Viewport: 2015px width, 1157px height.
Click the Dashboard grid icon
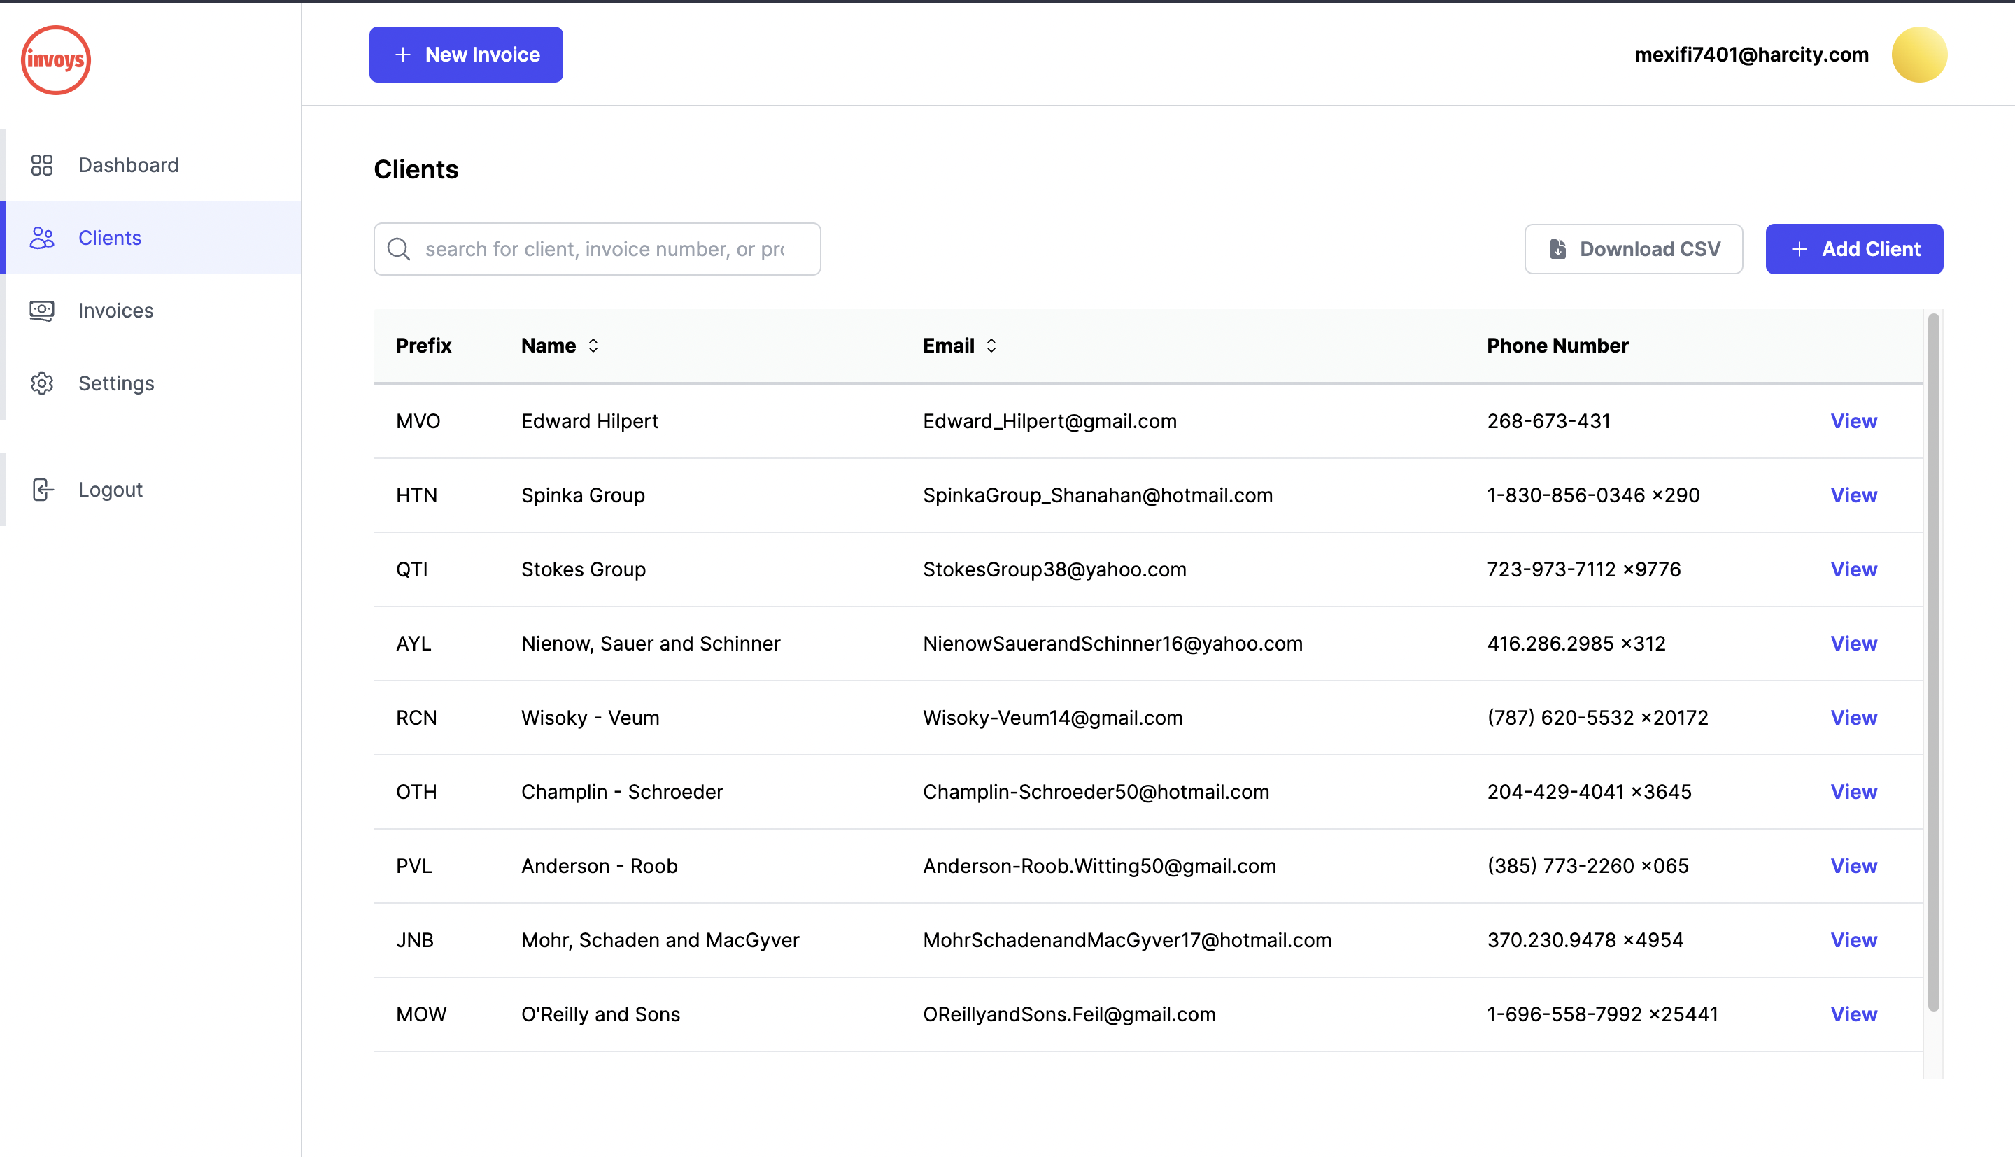pyautogui.click(x=41, y=165)
